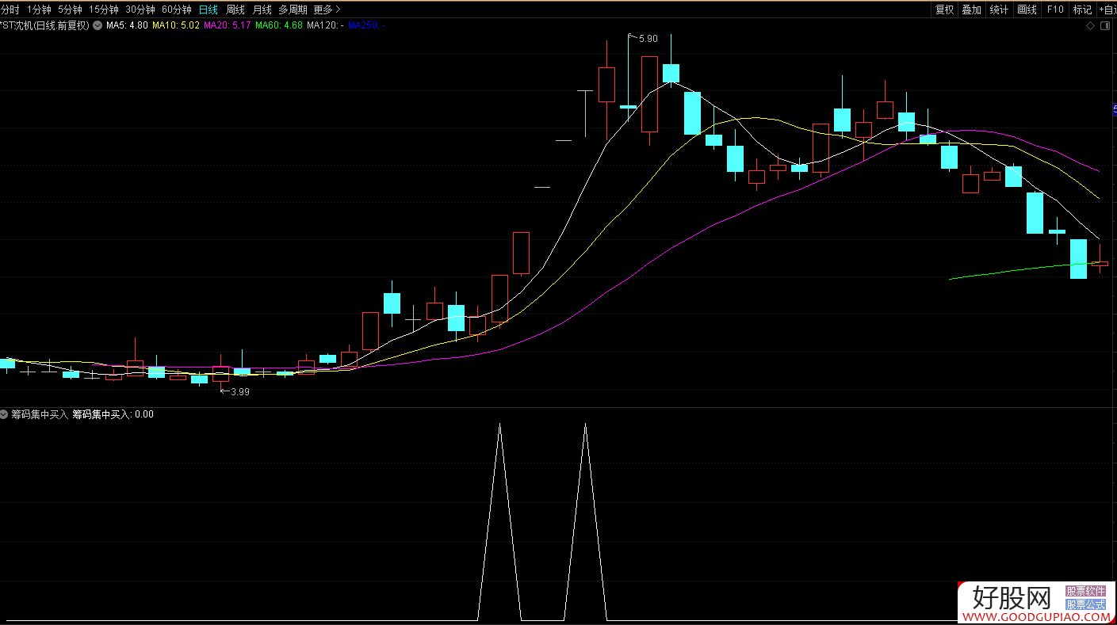Switch to the 1分钟 period tab

click(x=38, y=10)
